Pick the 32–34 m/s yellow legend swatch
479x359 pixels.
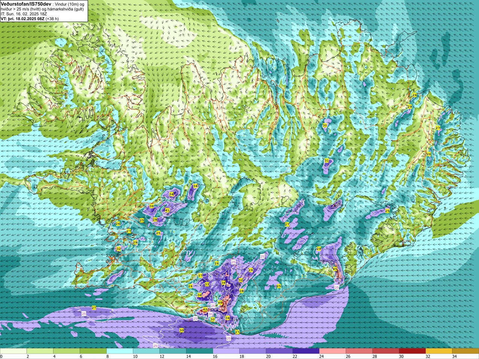tap(439, 351)
